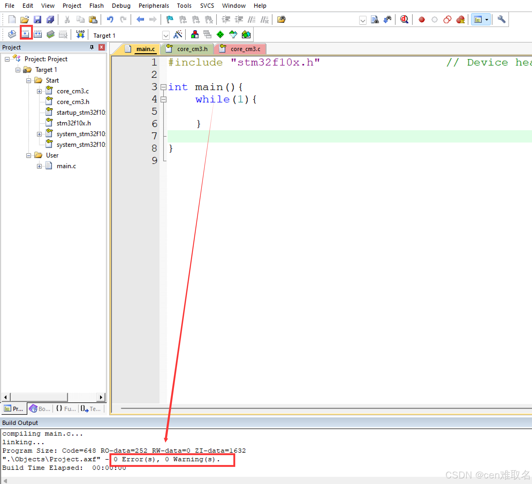Open the Configuration wrench icon

pos(501,20)
